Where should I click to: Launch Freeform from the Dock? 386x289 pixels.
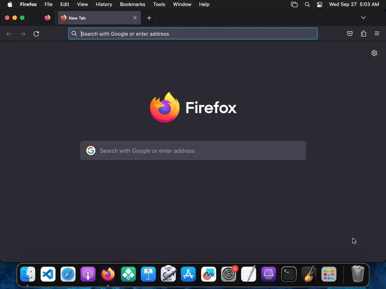coord(208,274)
